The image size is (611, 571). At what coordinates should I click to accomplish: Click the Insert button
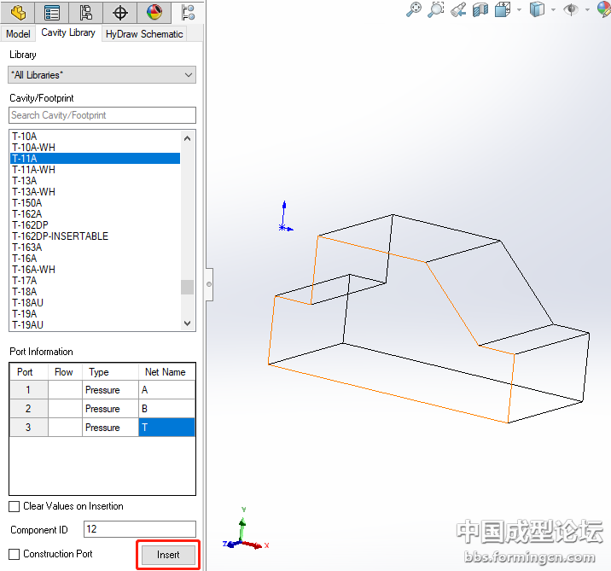(168, 555)
